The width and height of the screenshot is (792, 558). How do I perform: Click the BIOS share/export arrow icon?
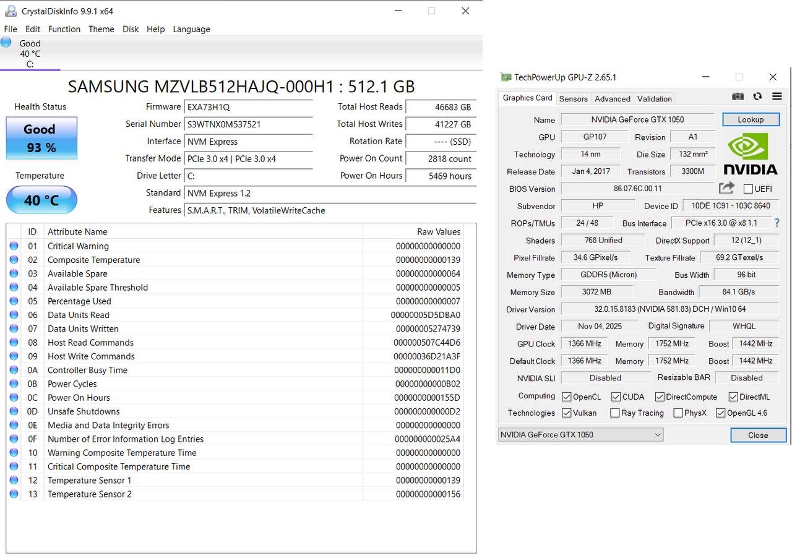coord(727,187)
